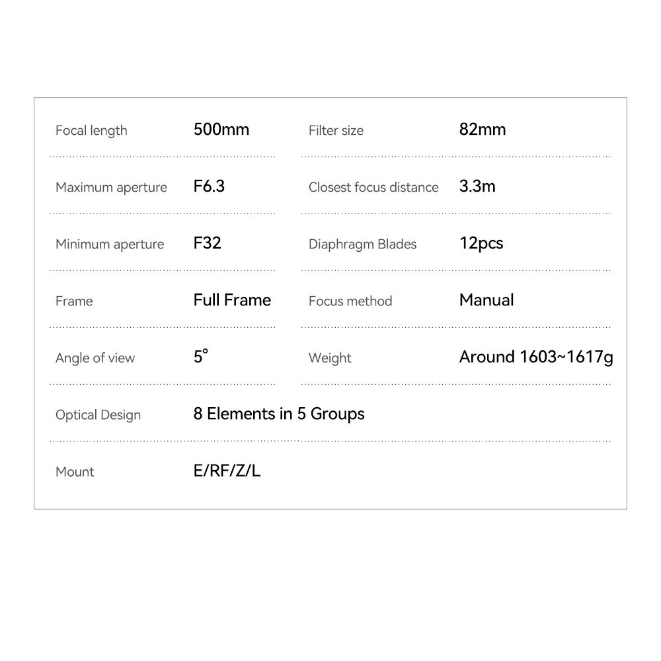Select the E/RF/Z/L mount value

click(227, 471)
